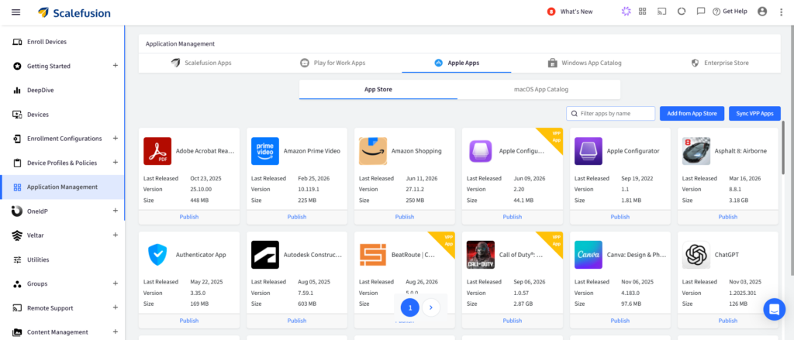This screenshot has width=794, height=340.
Task: Click Sync VPP Apps button
Action: 754,113
